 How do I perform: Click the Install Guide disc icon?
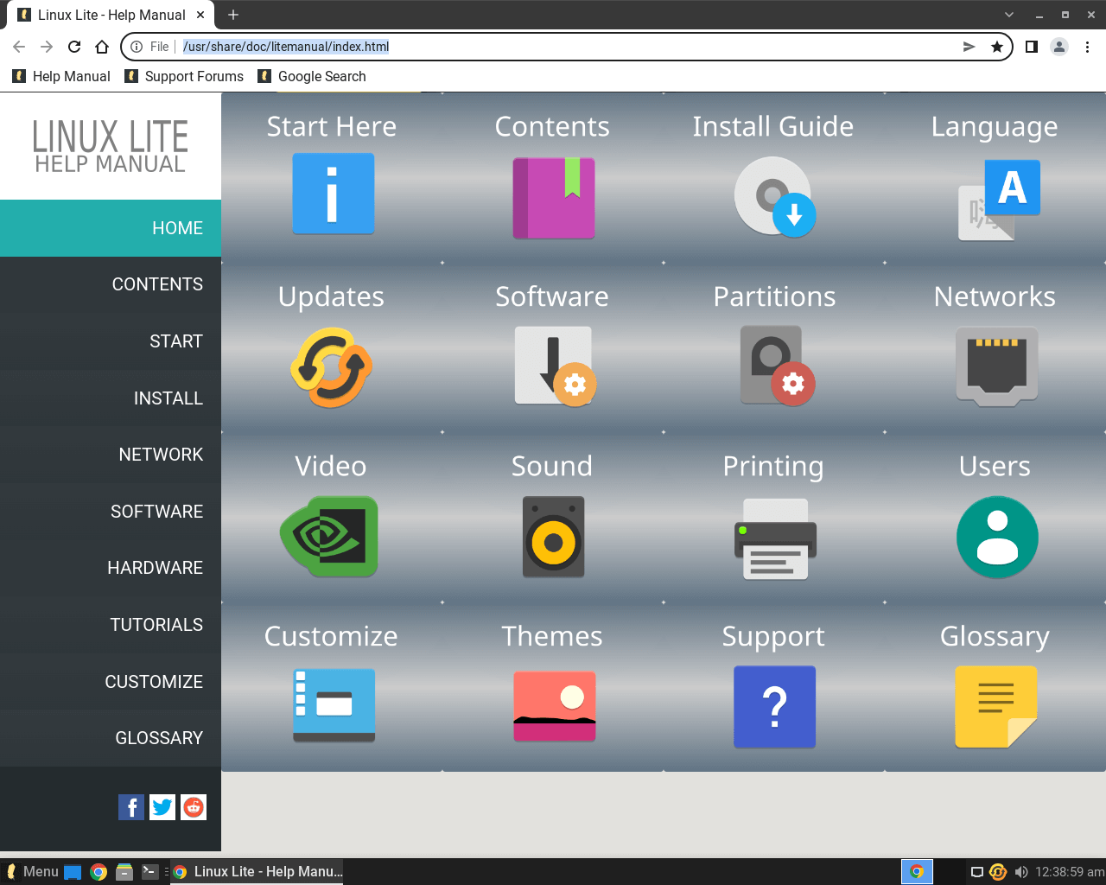point(774,196)
